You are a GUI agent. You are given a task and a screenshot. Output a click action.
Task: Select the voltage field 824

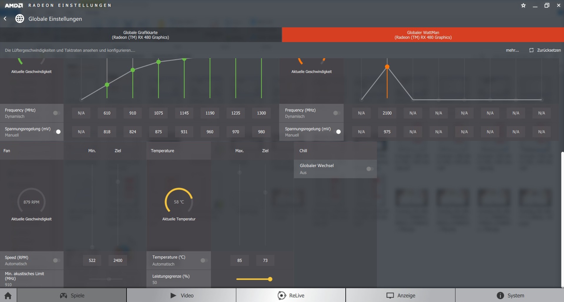133,132
